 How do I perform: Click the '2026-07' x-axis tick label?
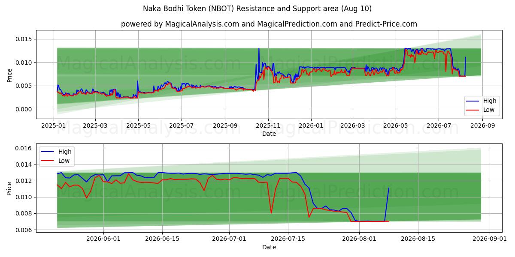pyautogui.click(x=439, y=126)
